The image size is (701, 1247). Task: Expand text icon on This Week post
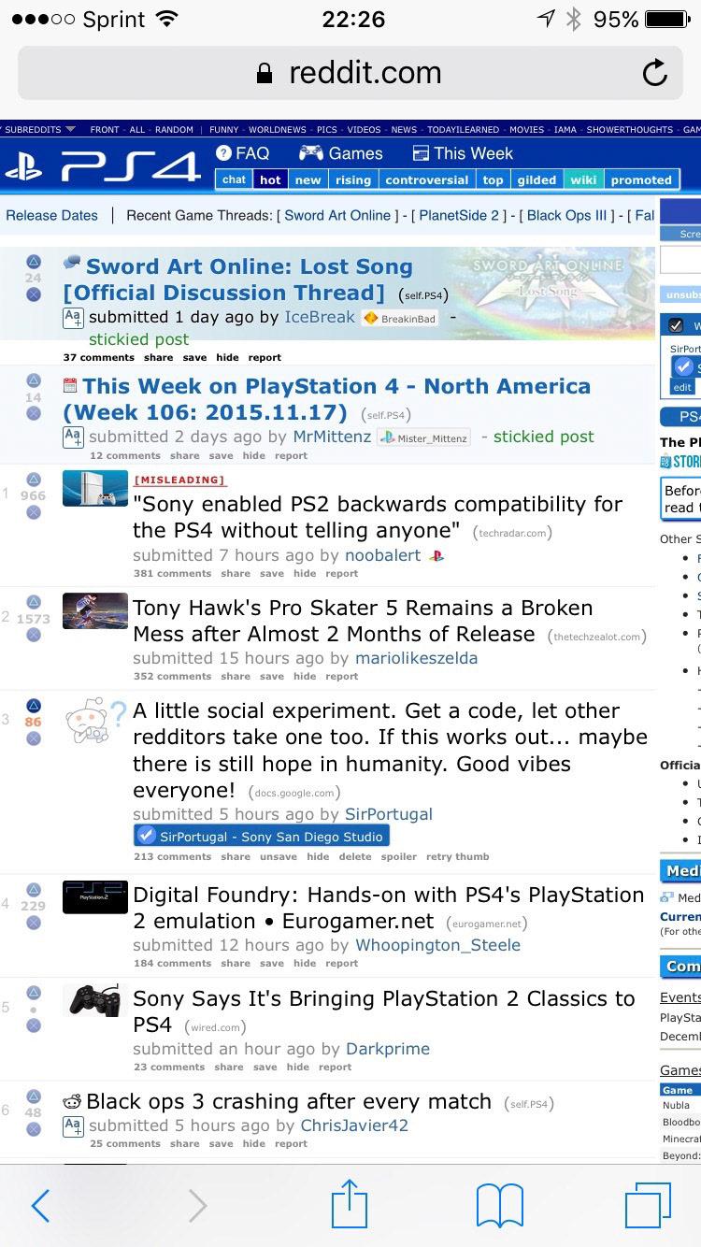point(73,437)
